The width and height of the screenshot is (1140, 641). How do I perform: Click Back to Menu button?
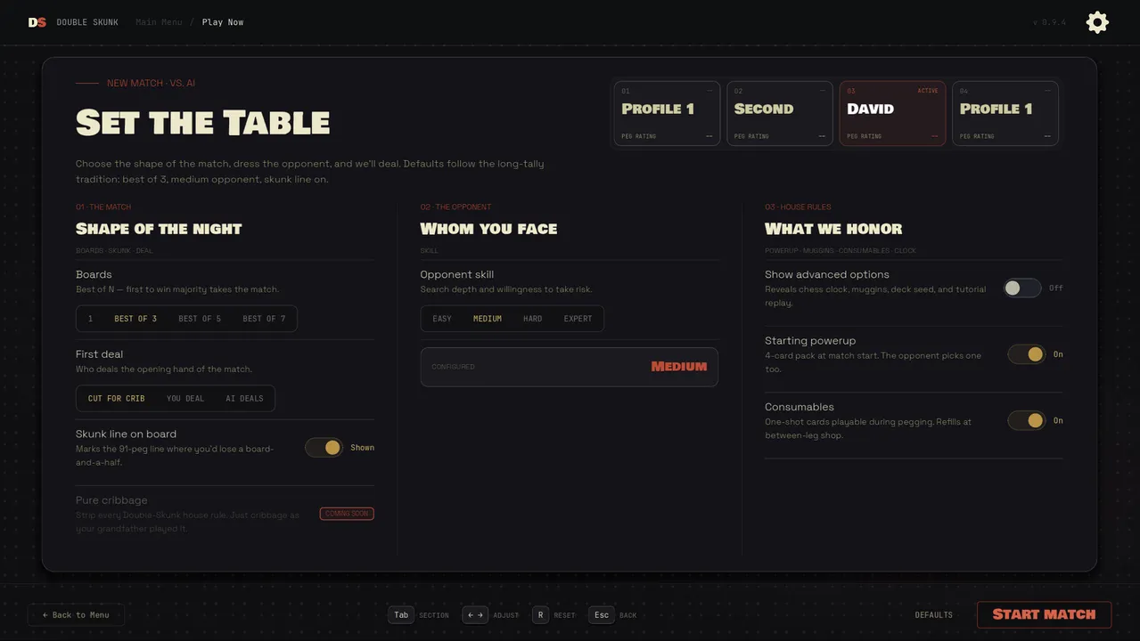76,614
